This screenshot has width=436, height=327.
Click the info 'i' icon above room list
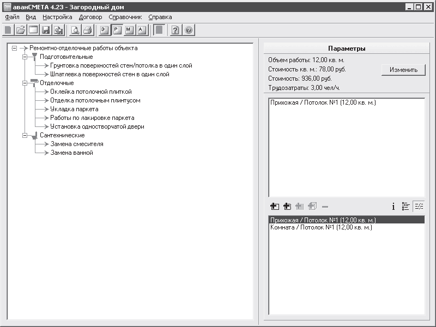pyautogui.click(x=393, y=206)
